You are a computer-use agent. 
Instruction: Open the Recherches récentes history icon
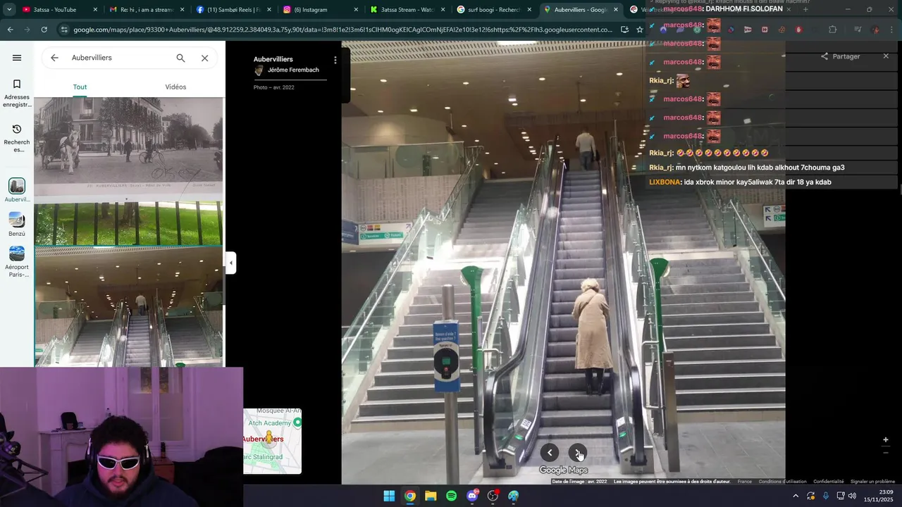(17, 130)
